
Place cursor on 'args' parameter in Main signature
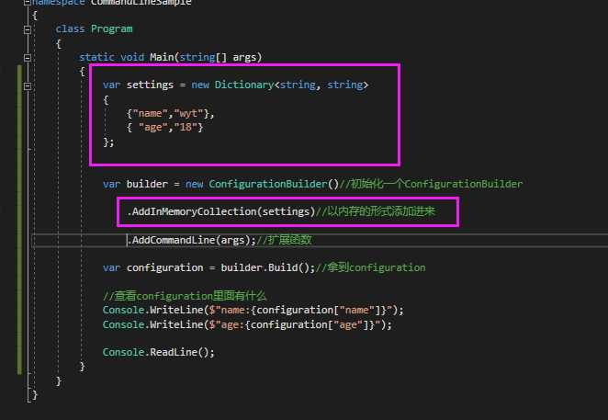pyautogui.click(x=244, y=58)
